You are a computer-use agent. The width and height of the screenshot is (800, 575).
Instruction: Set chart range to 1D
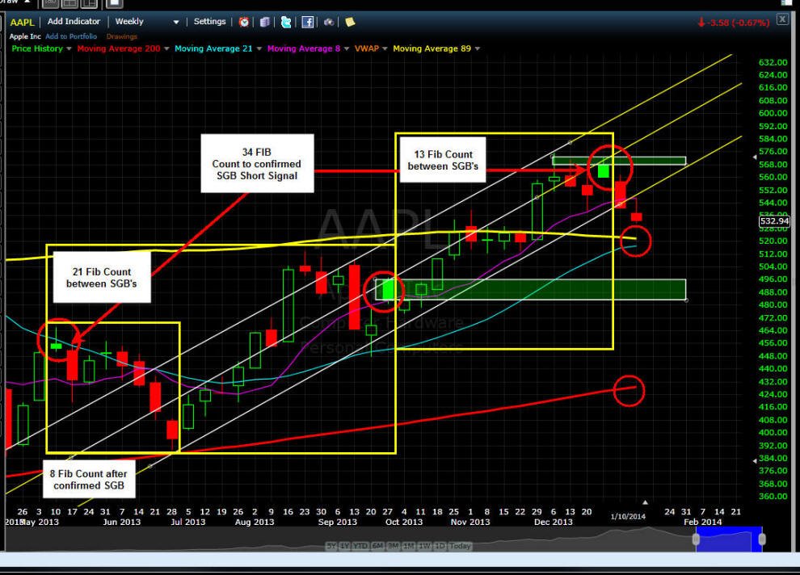440,546
